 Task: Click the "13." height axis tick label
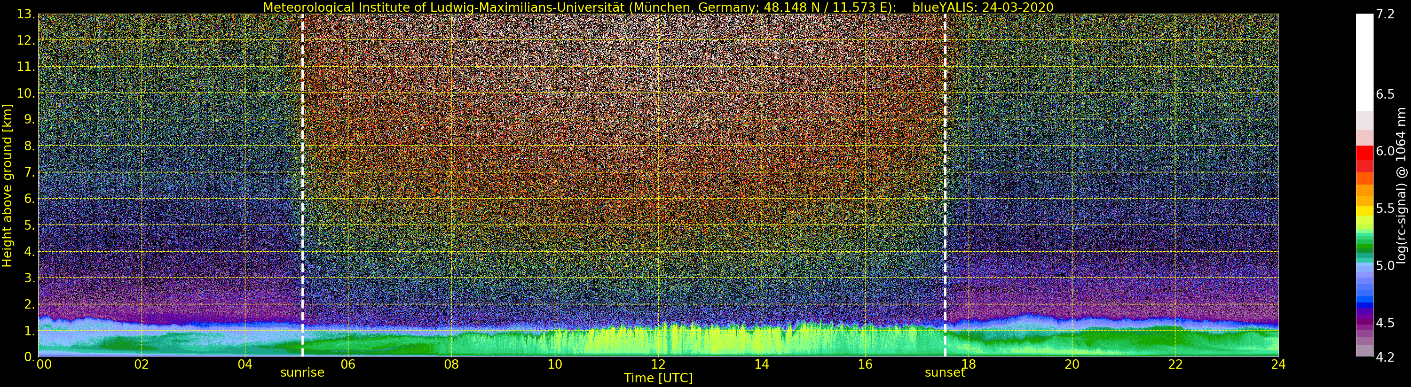coord(26,14)
